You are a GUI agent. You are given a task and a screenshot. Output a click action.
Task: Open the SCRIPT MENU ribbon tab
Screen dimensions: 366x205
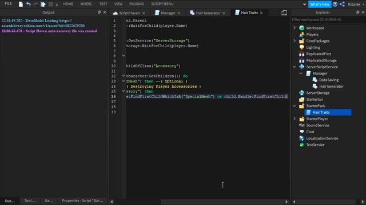tap(162, 4)
